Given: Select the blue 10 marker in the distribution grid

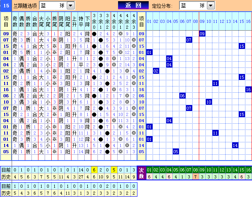Looking at the screenshot, I should click(x=209, y=102).
